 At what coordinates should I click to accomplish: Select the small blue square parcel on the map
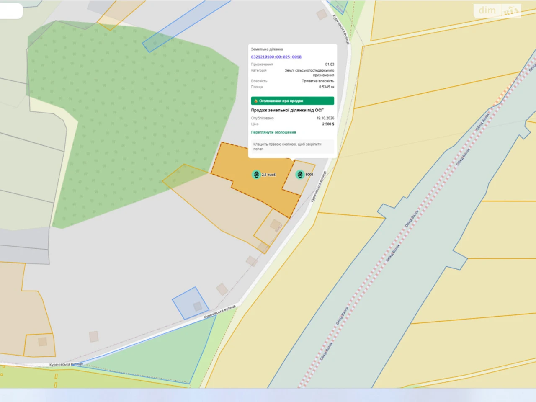tap(191, 303)
